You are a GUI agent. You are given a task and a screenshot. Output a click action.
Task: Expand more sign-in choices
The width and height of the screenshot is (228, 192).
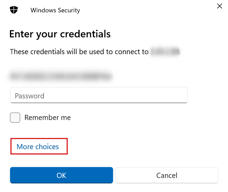point(38,147)
